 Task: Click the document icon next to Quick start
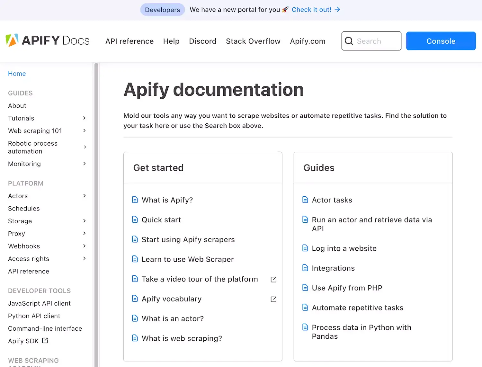tap(135, 219)
